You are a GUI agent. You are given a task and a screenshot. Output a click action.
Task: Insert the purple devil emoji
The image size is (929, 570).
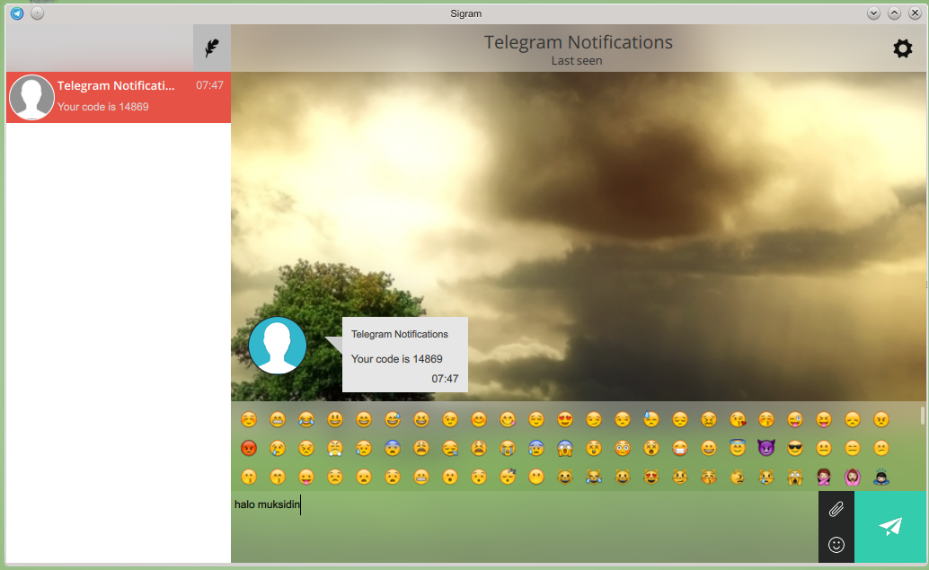pos(766,448)
